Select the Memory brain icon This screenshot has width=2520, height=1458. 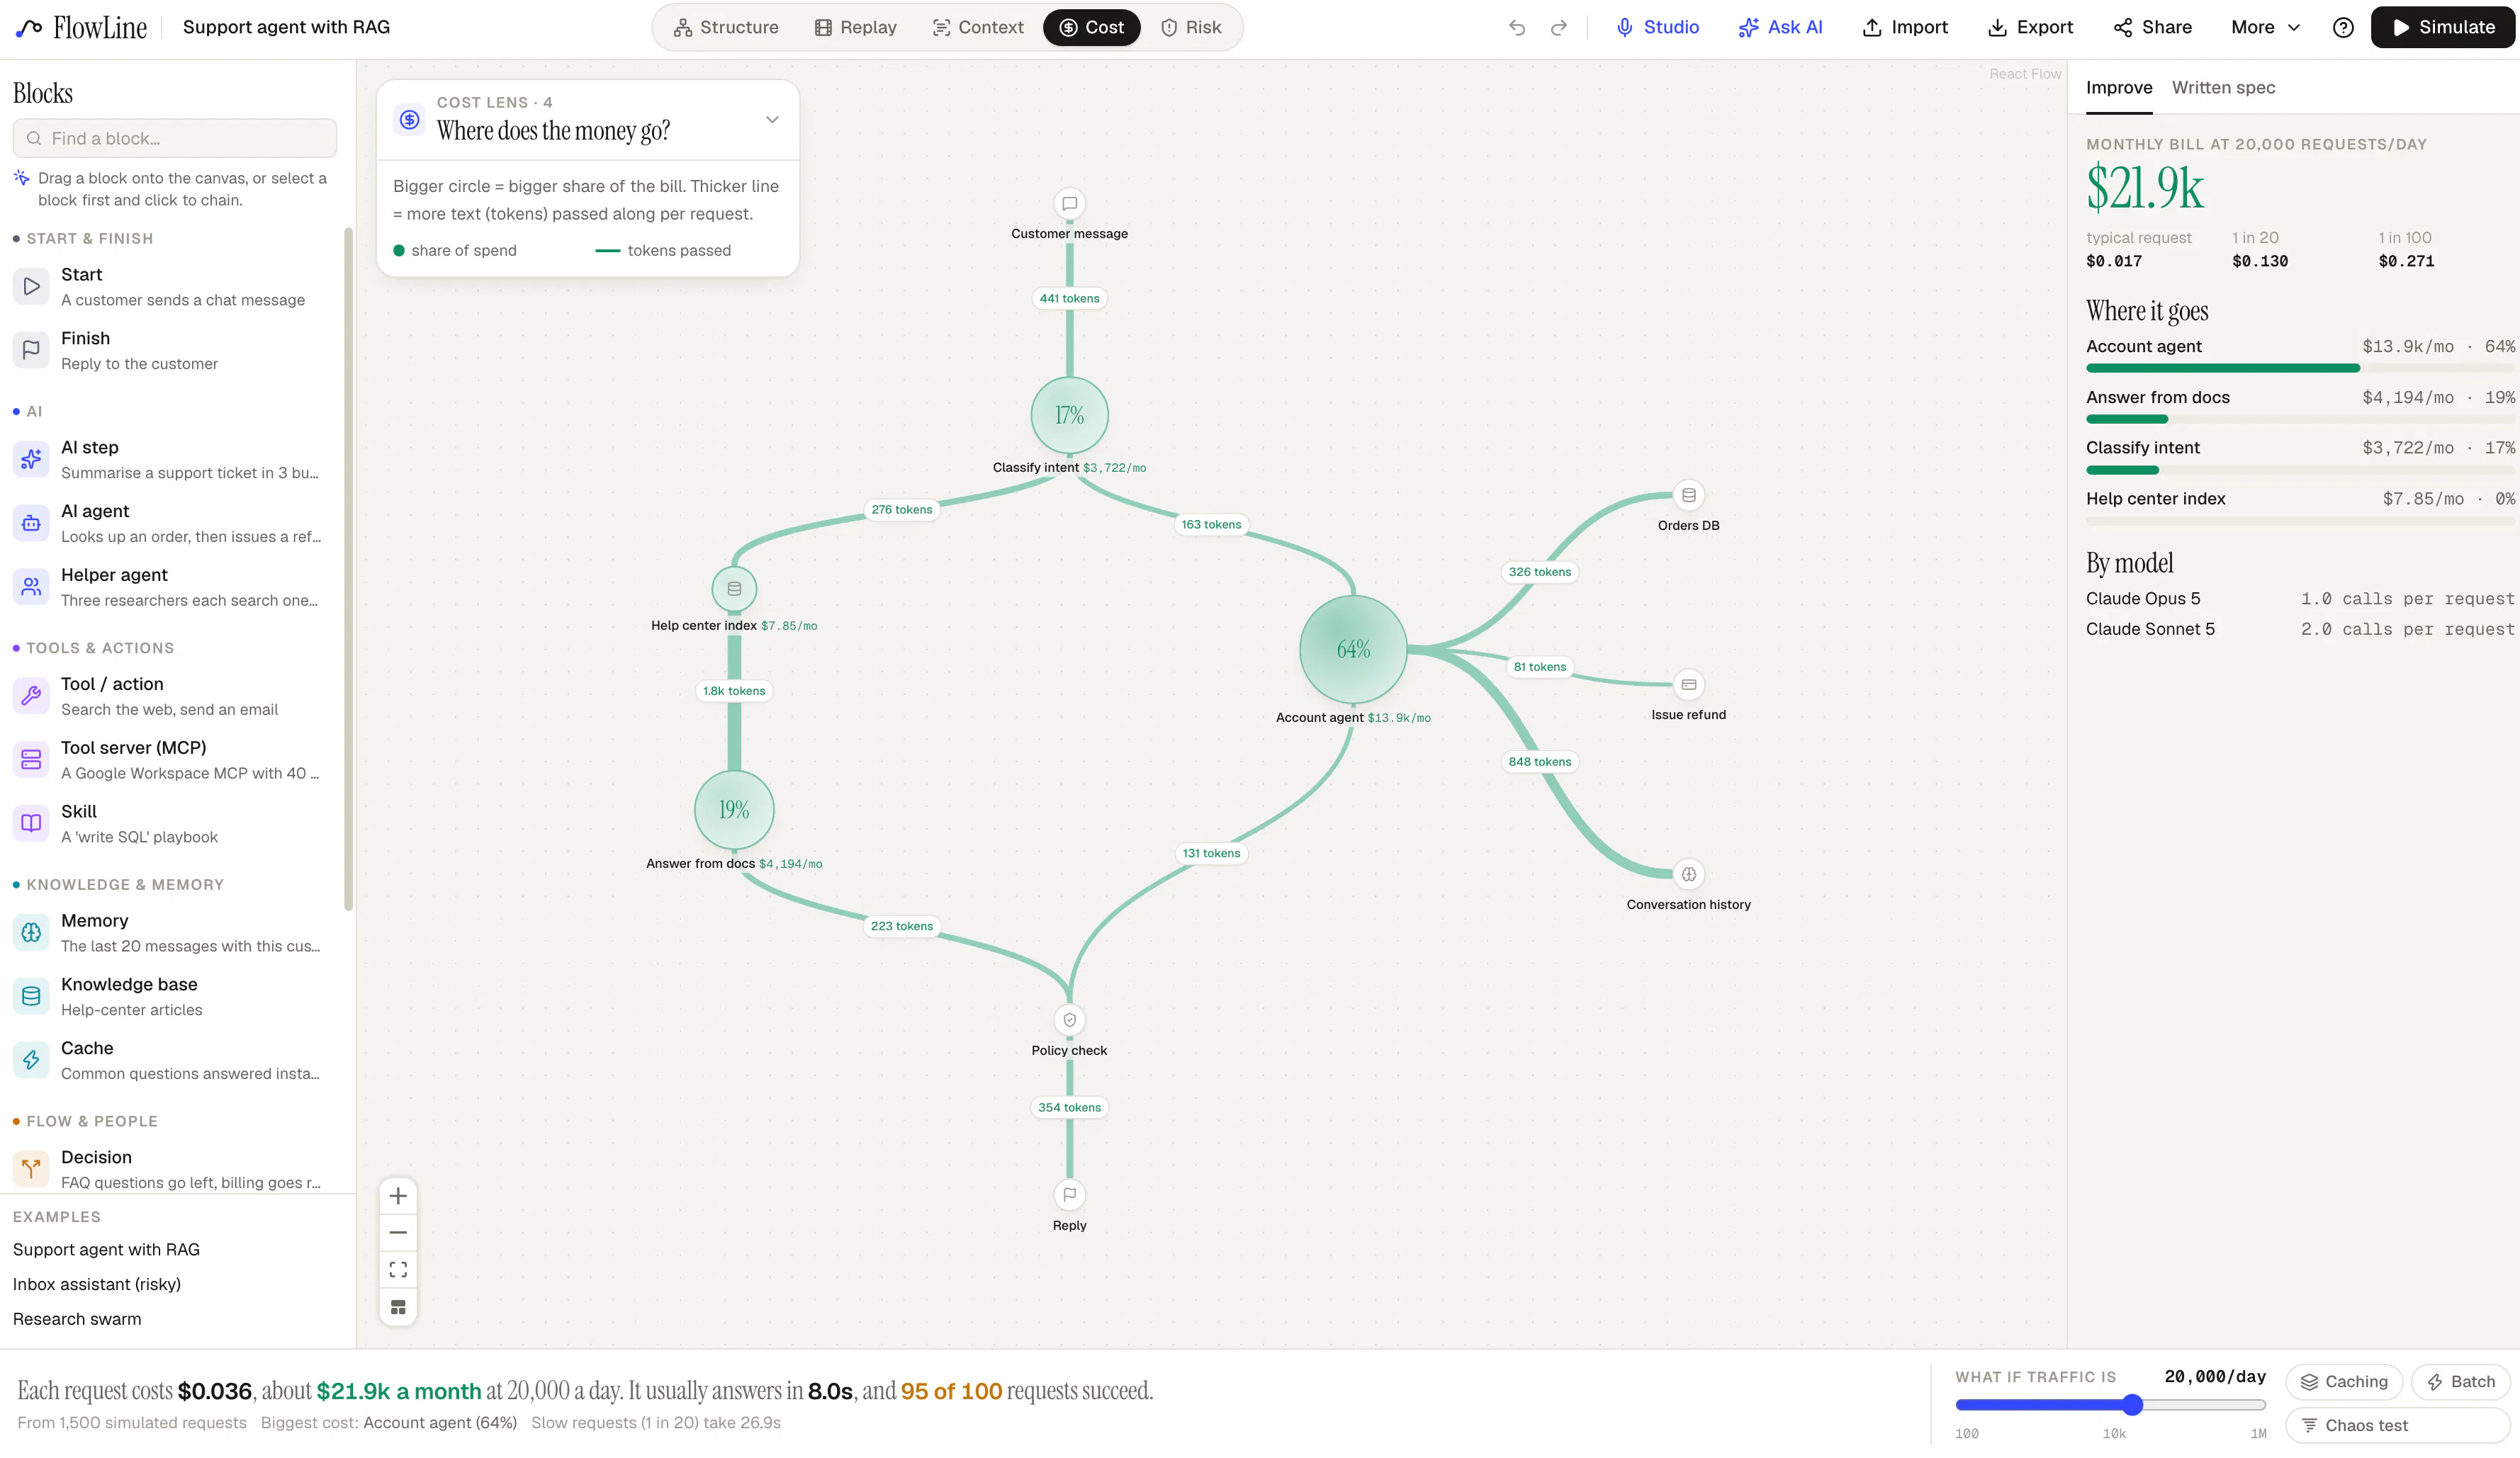tap(31, 933)
